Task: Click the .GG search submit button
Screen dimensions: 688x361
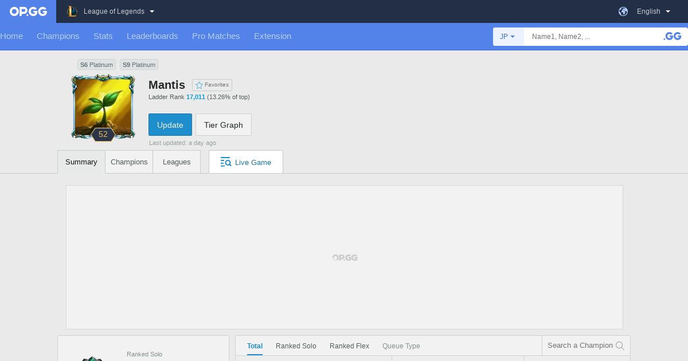Action: pyautogui.click(x=672, y=37)
